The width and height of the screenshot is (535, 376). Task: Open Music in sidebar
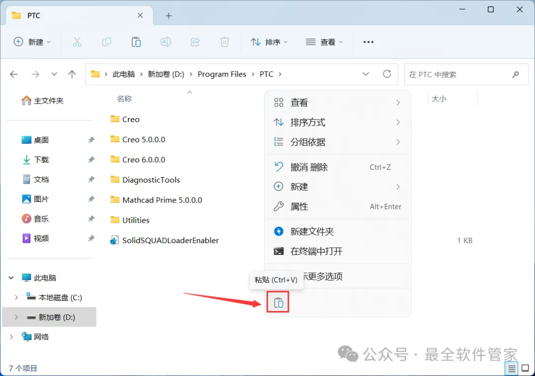click(x=35, y=219)
